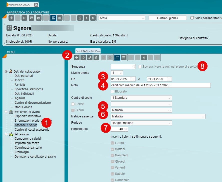Click the add new collaborator plus icon

pos(11,18)
